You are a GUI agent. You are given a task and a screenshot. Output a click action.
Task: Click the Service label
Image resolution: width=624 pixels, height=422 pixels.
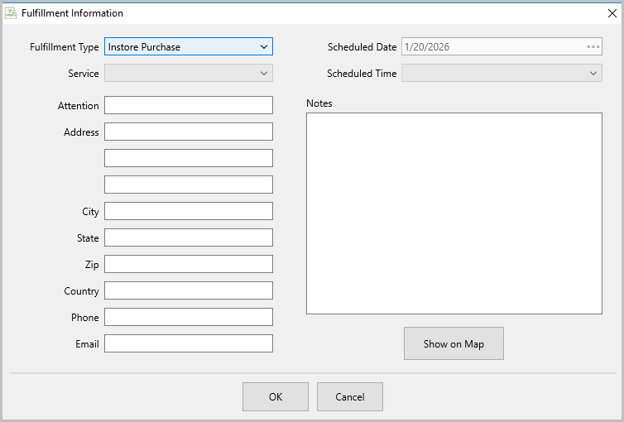click(x=84, y=74)
